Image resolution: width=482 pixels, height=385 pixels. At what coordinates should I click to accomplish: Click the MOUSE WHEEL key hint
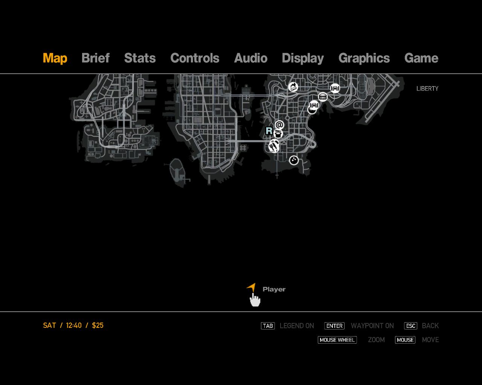(x=337, y=340)
